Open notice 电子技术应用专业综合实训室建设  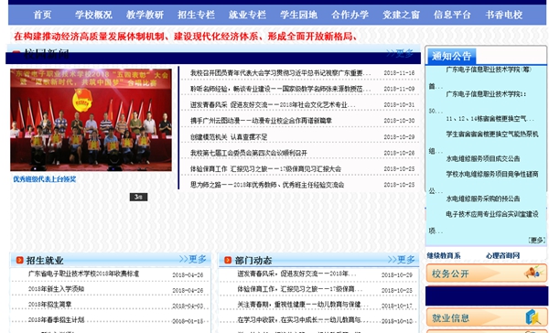click(x=492, y=214)
